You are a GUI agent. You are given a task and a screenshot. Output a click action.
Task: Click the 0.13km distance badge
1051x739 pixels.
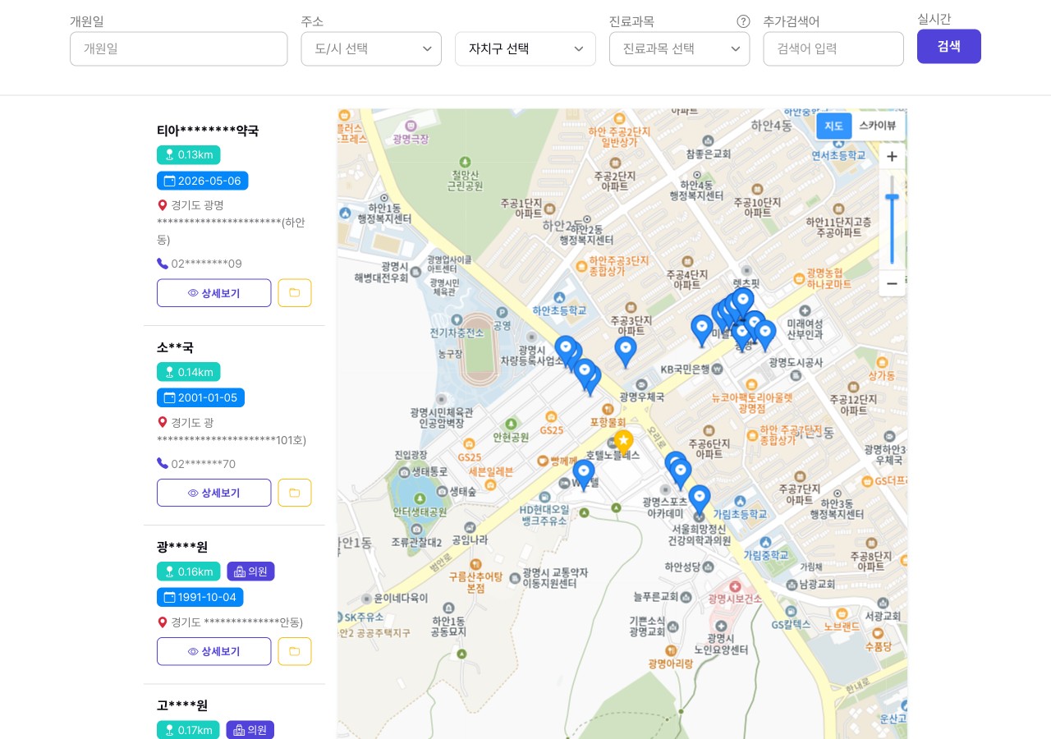coord(189,154)
